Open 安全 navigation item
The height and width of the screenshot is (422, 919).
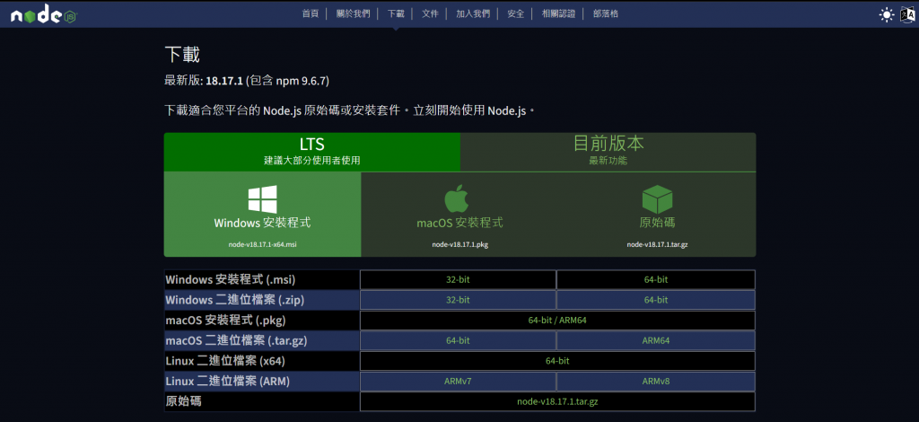516,14
